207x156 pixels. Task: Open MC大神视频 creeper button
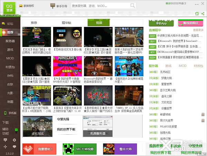(x=80, y=149)
